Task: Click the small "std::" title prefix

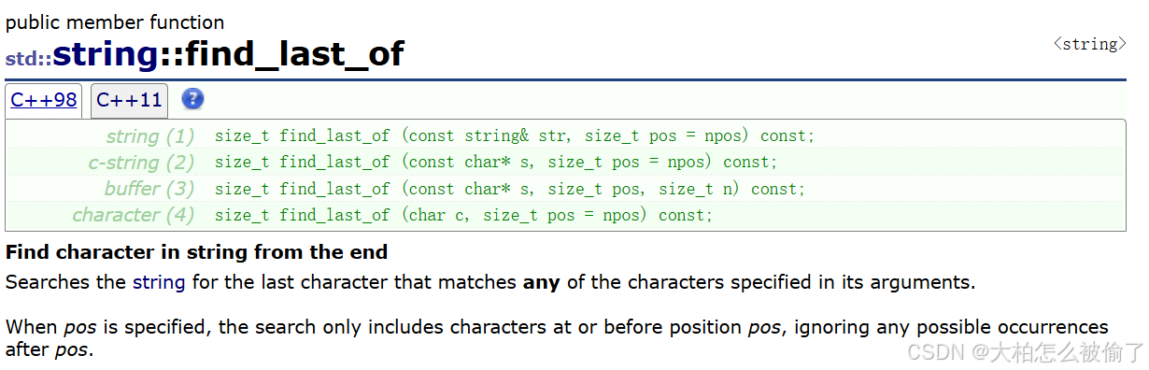Action: pyautogui.click(x=28, y=58)
